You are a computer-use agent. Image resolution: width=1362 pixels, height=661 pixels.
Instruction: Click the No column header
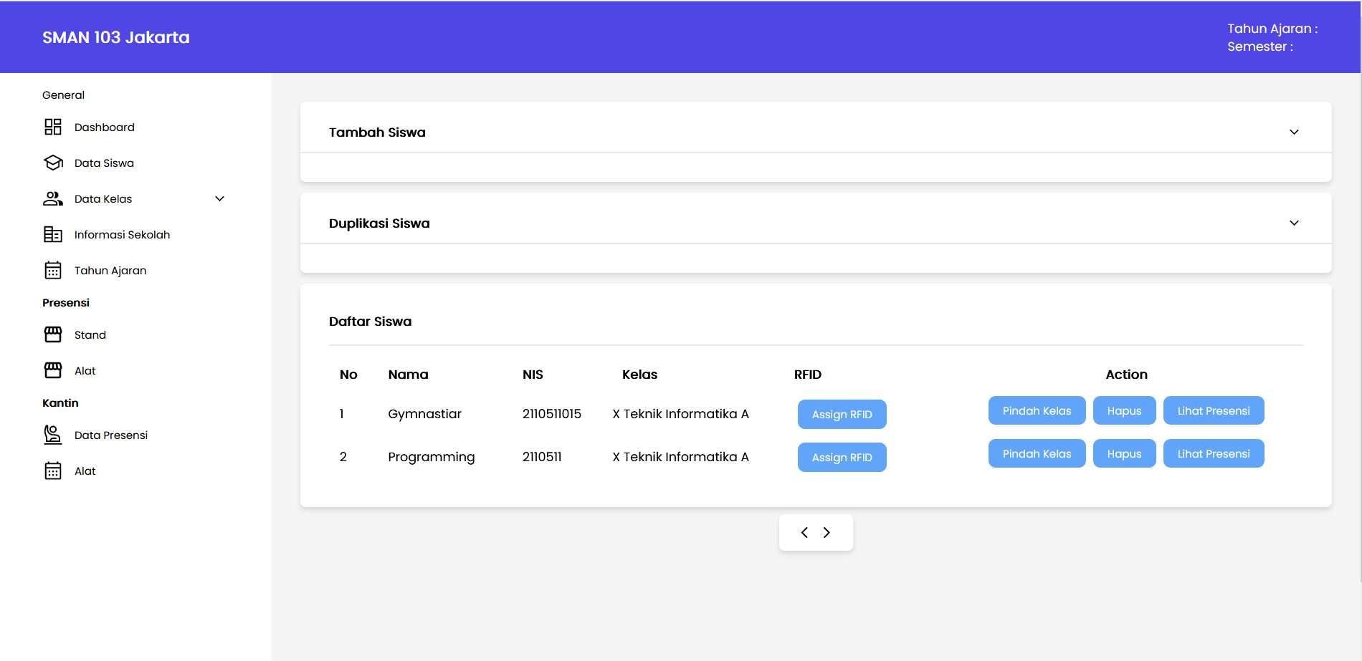tap(348, 375)
